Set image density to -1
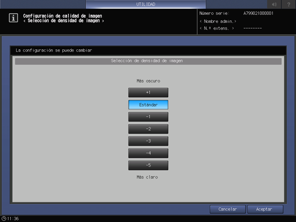Viewport: 296px width, 222px height. click(x=148, y=117)
